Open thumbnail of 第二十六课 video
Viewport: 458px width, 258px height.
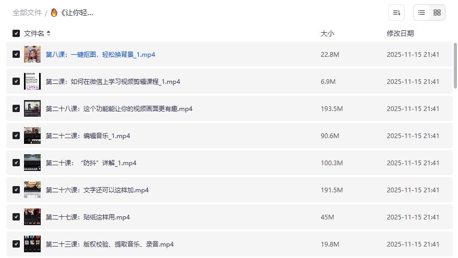32,190
